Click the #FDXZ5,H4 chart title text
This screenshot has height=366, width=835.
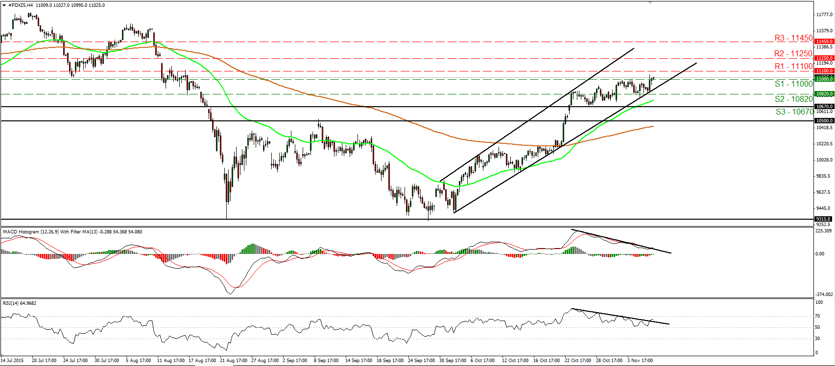[x=21, y=5]
